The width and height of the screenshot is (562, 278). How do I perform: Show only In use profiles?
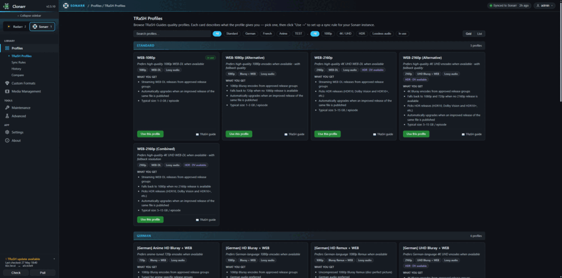[402, 34]
